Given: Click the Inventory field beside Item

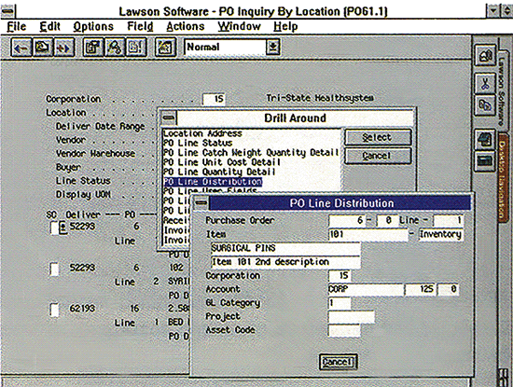Looking at the screenshot, I should (x=440, y=234).
